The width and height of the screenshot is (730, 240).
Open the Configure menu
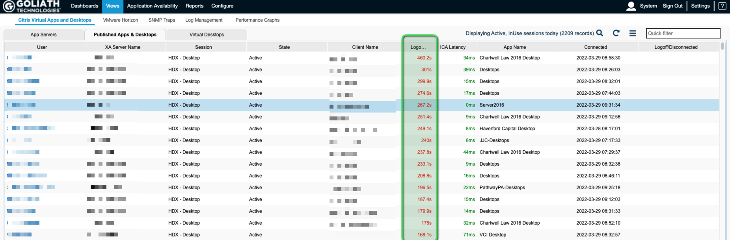pos(222,6)
